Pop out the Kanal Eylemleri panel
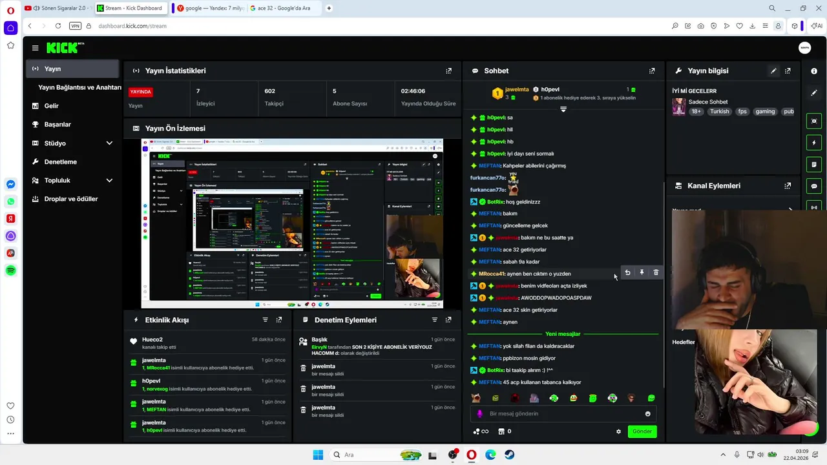The width and height of the screenshot is (827, 465). click(788, 185)
